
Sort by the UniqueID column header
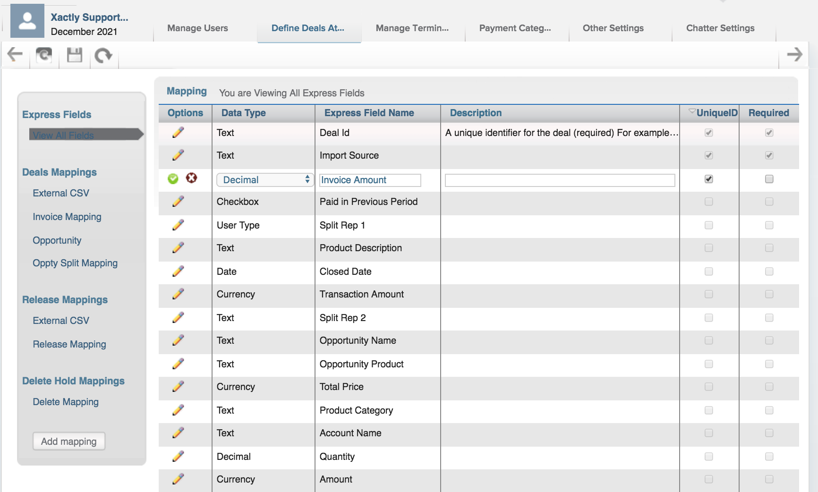tap(710, 113)
